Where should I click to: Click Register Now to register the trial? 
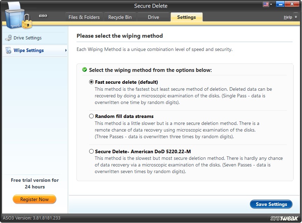tap(34, 199)
